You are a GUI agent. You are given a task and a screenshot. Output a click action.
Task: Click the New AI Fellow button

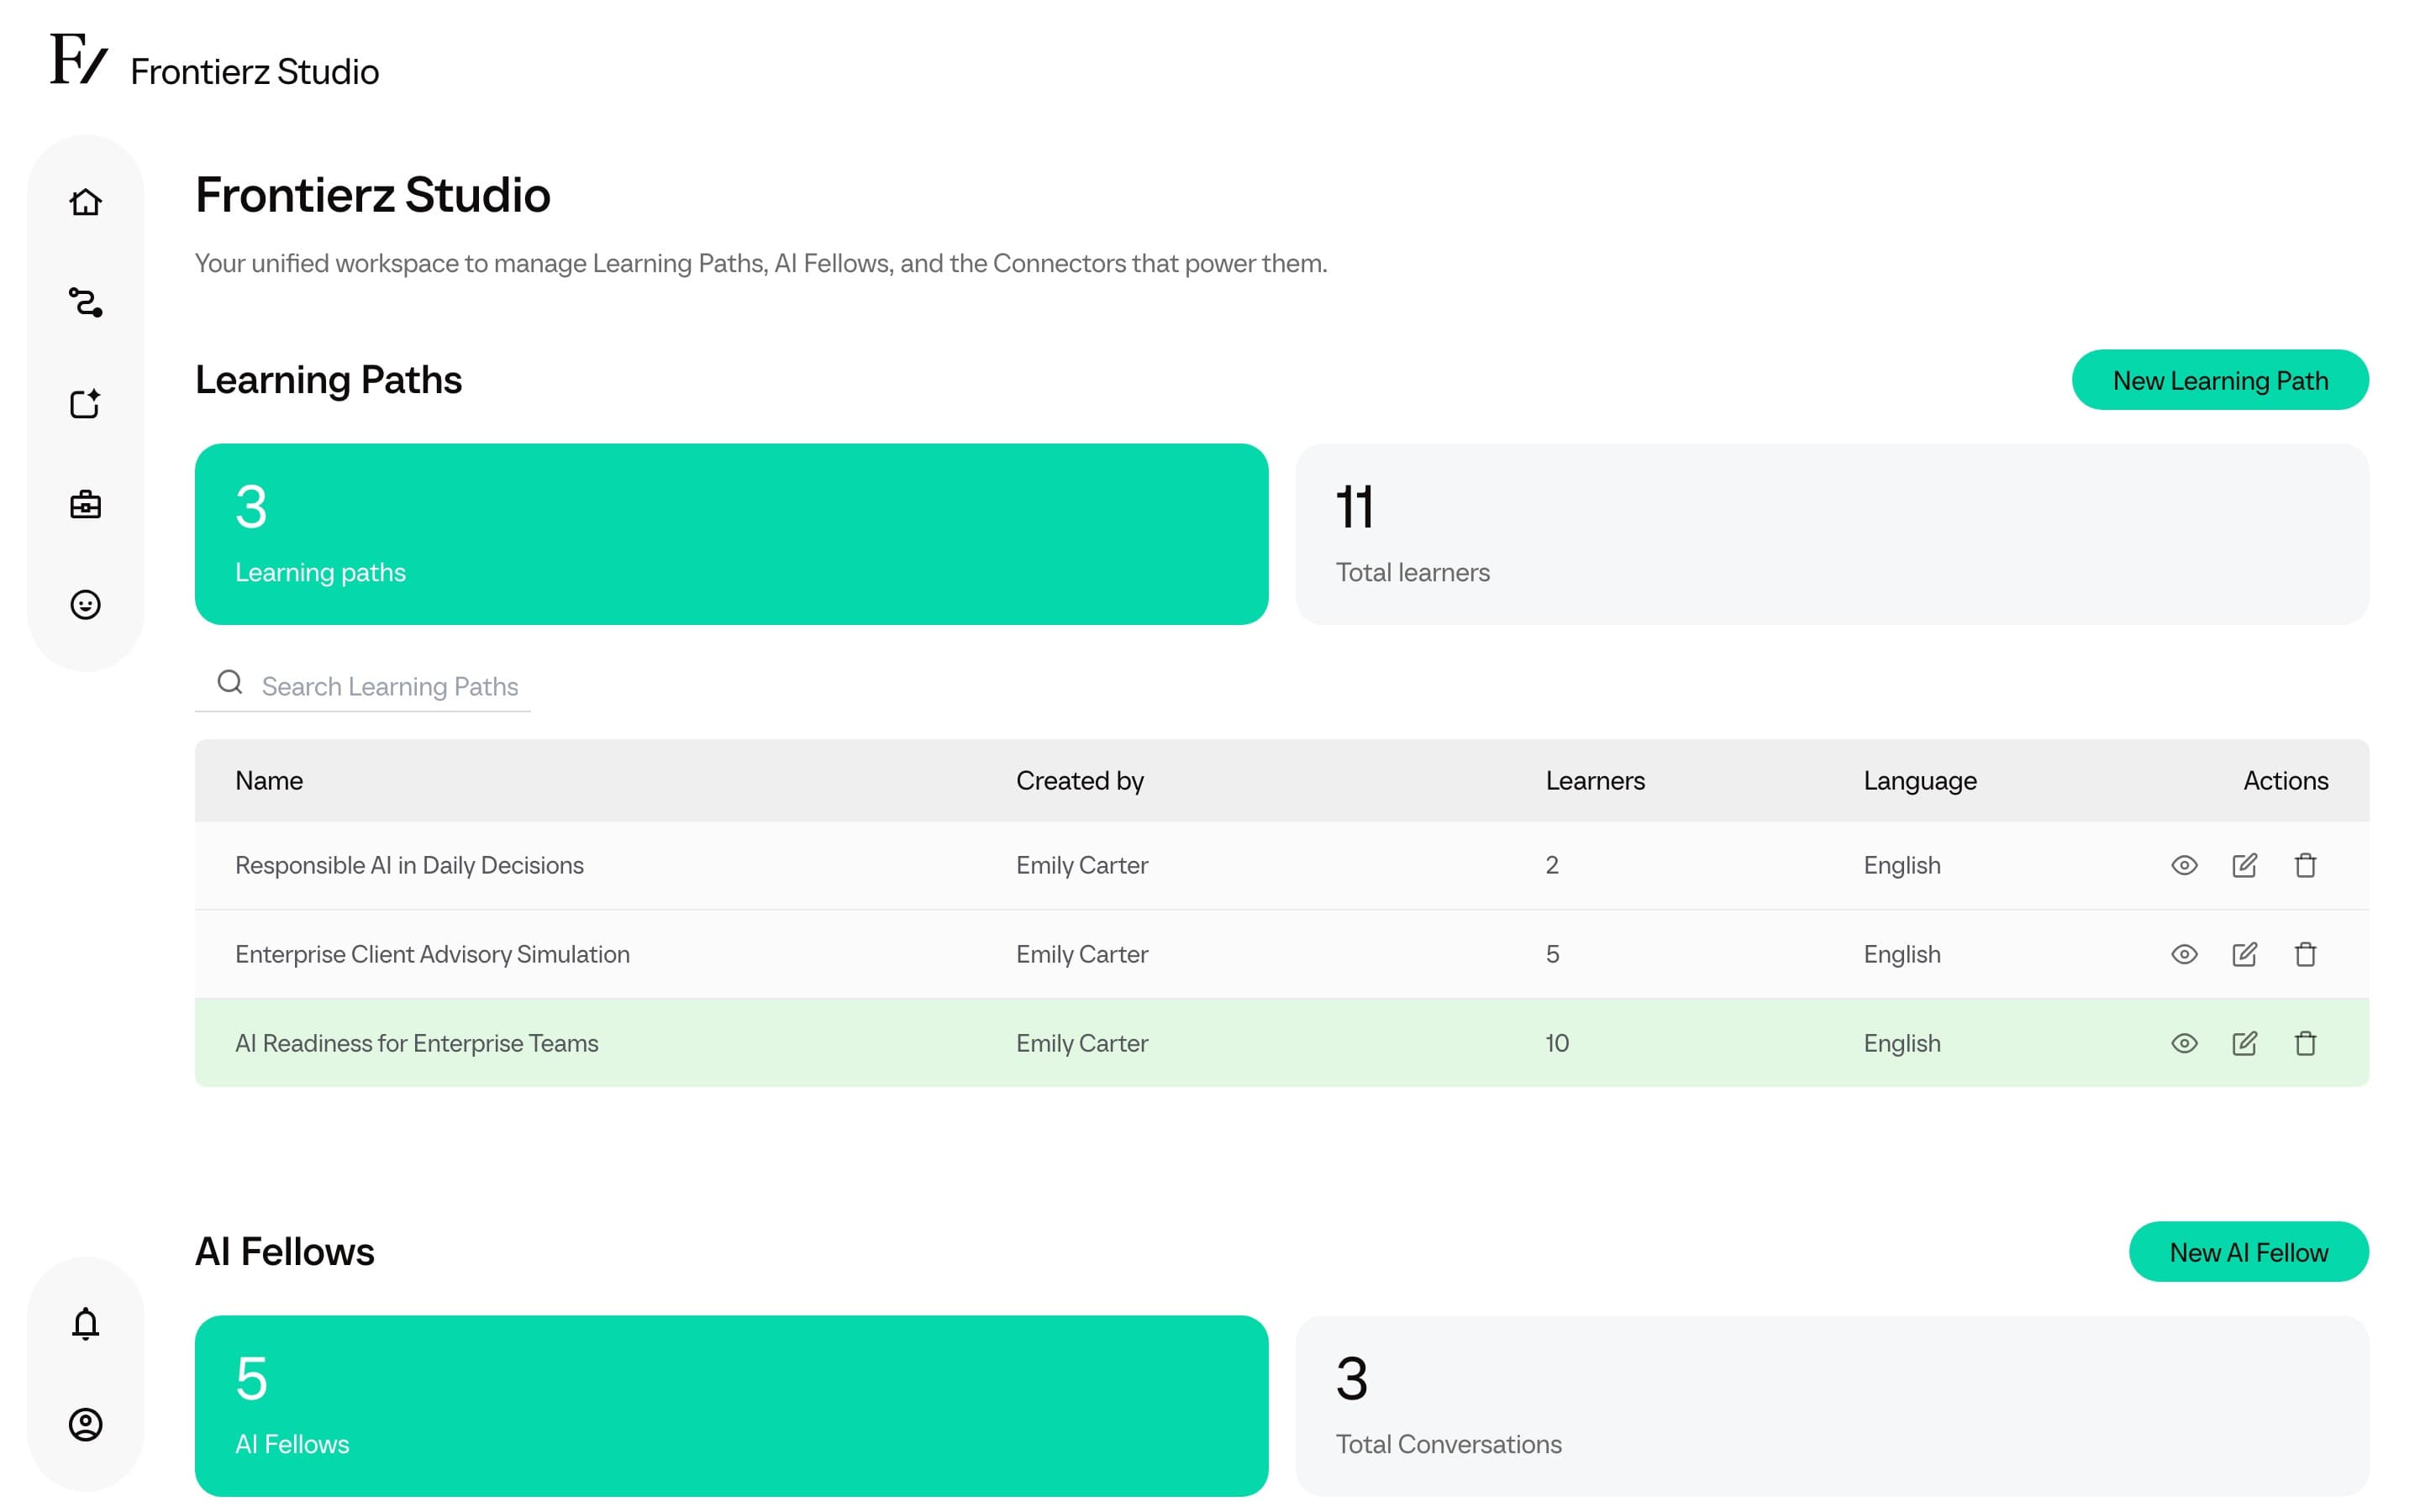(x=2248, y=1252)
